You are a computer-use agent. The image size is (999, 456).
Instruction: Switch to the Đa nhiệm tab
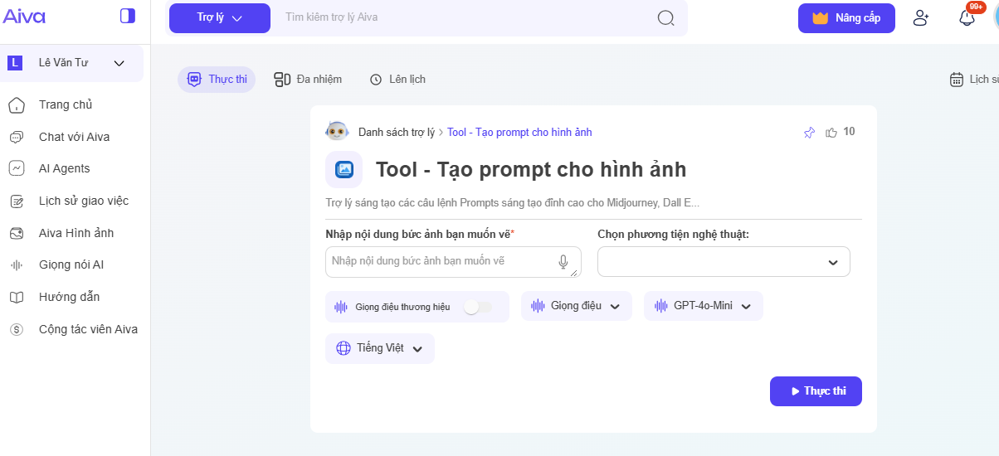tap(308, 80)
